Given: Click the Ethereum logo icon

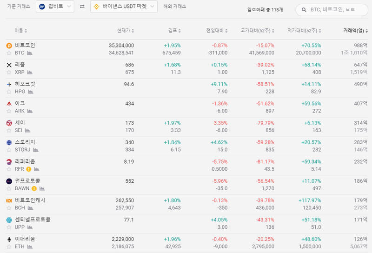Looking at the screenshot, I should click(9, 239).
